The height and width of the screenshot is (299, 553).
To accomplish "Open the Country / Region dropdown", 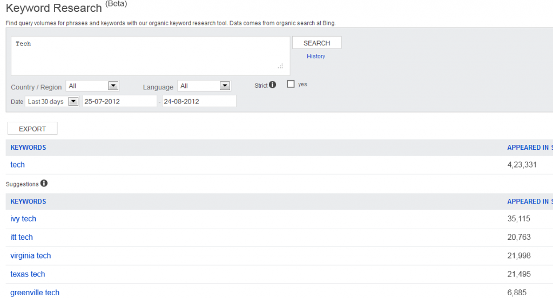I will (x=92, y=86).
